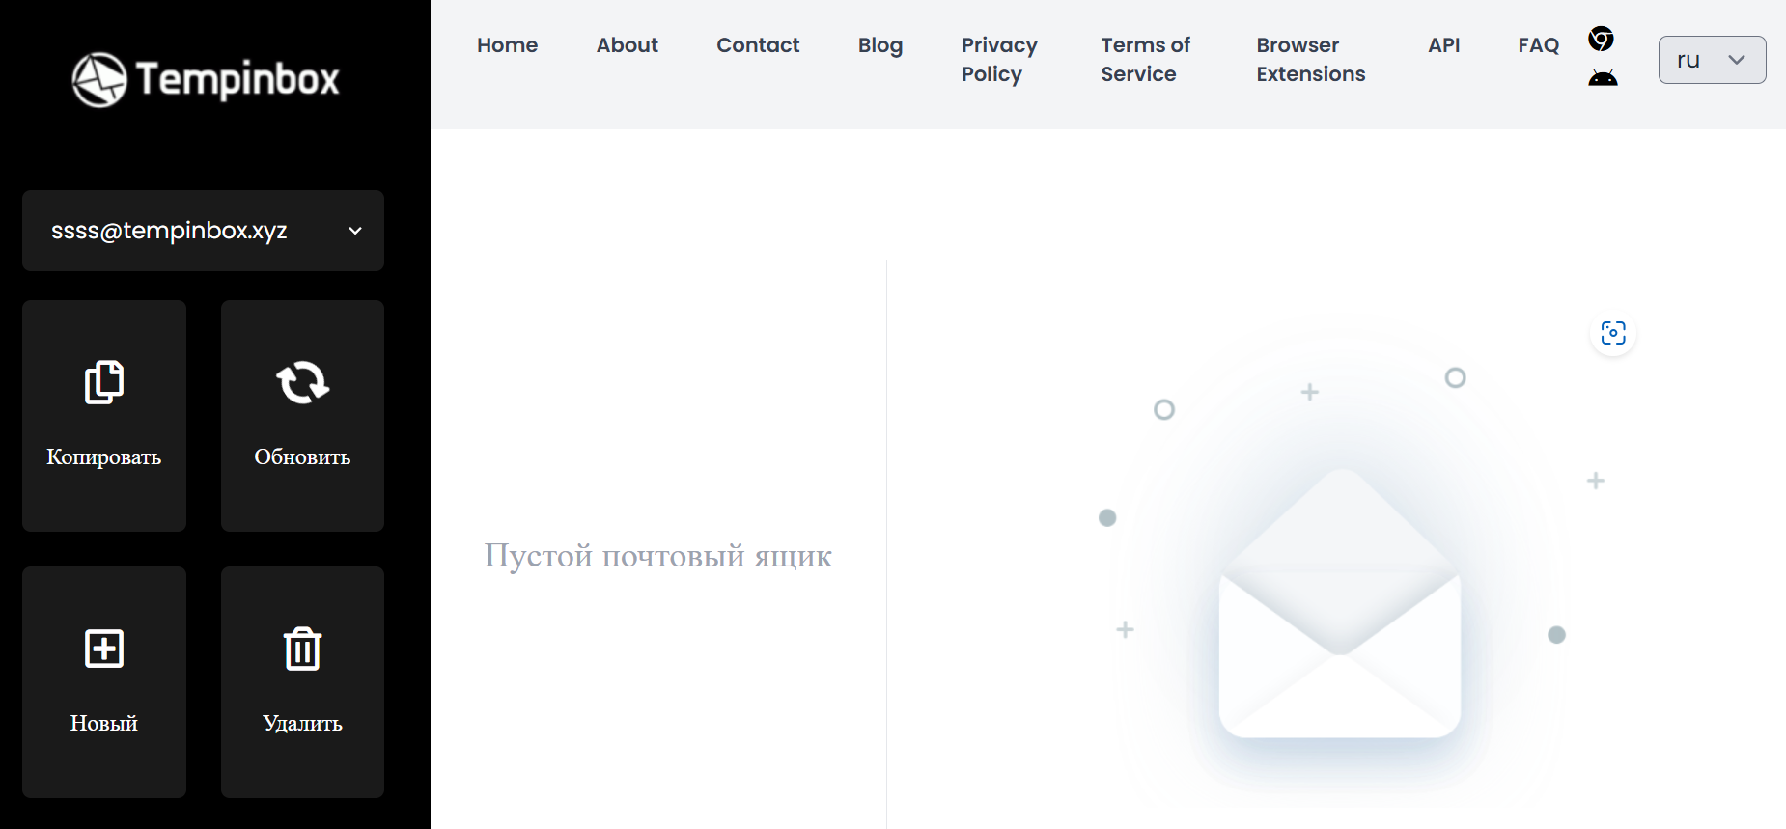Click chevron arrow next to email address

(355, 231)
